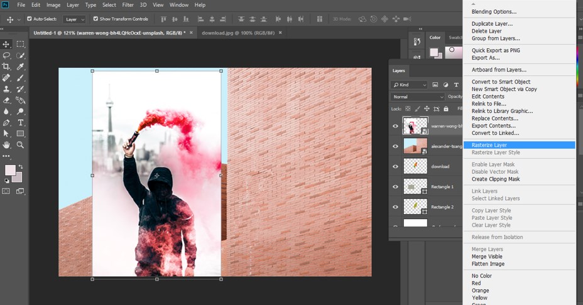The width and height of the screenshot is (583, 305).
Task: Switch to the download.jpg document tab
Action: [238, 33]
